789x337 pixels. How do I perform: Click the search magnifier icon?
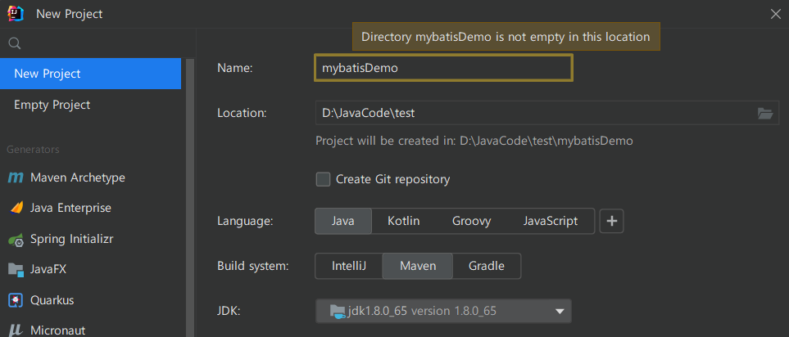[15, 43]
